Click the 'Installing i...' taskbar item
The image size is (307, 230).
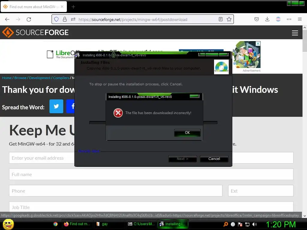pyautogui.click(x=173, y=224)
